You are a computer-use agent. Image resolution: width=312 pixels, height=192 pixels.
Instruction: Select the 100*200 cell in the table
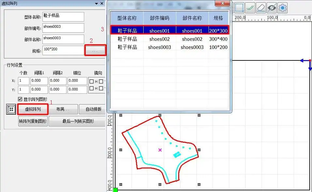pyautogui.click(x=218, y=47)
